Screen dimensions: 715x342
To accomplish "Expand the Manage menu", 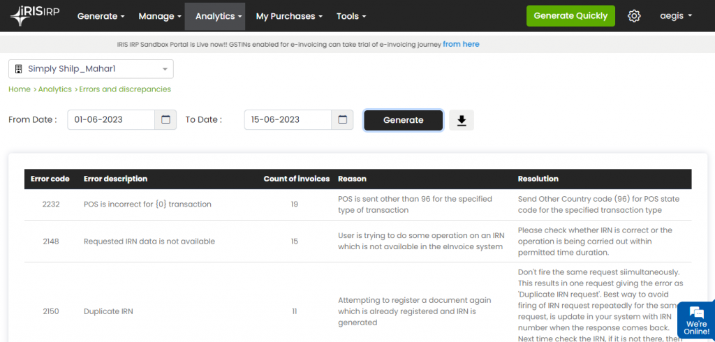I will click(x=160, y=16).
